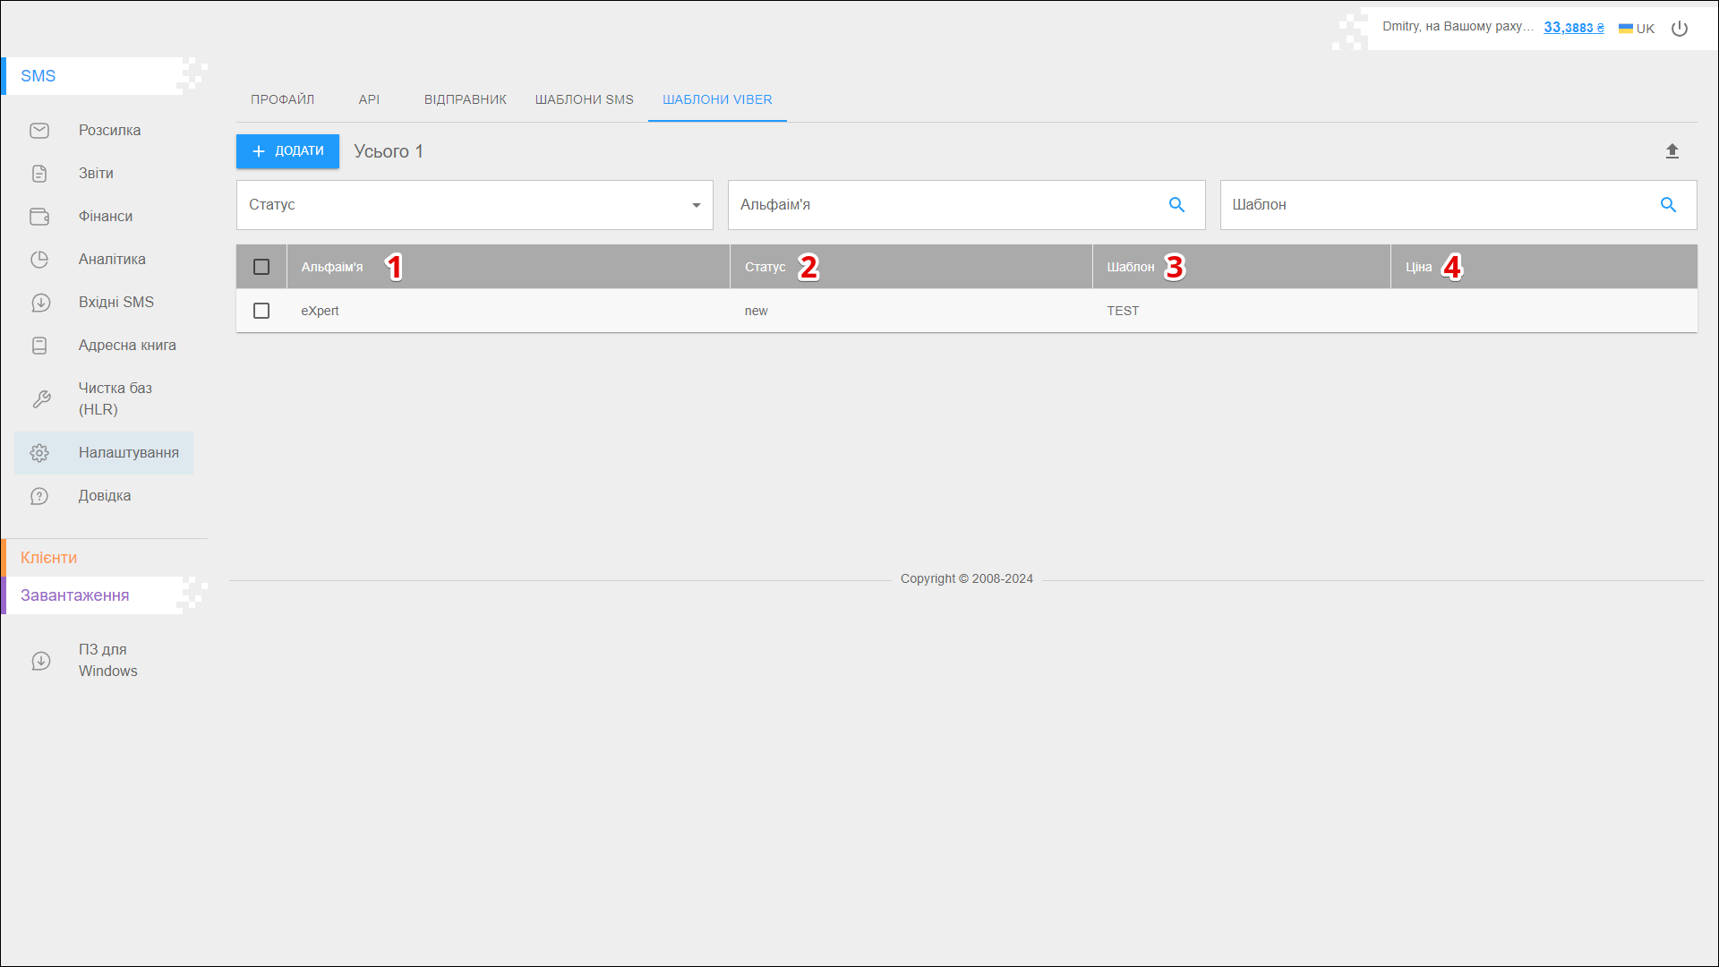Expand the Клієнти sidebar section

click(49, 558)
